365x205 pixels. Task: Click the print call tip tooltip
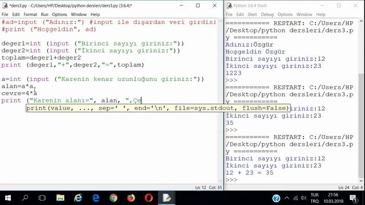[x=158, y=108]
